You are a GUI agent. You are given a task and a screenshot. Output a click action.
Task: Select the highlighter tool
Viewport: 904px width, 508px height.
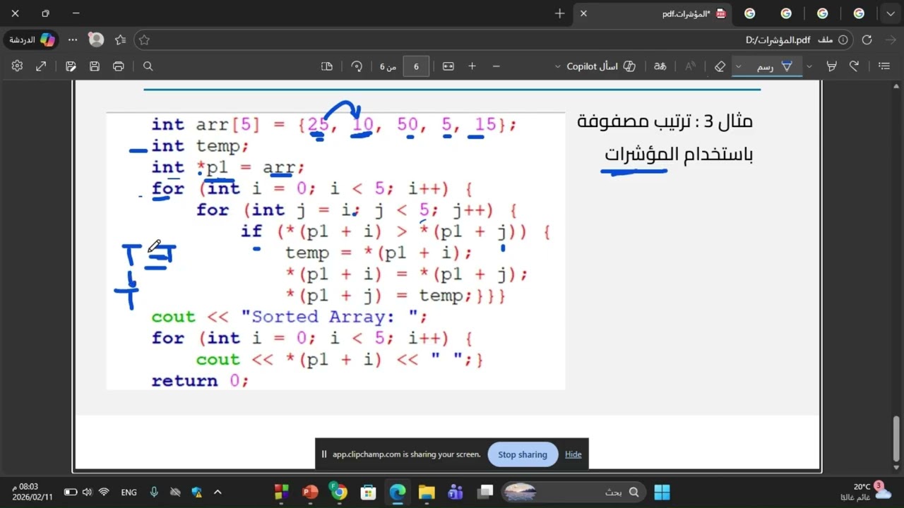832,66
